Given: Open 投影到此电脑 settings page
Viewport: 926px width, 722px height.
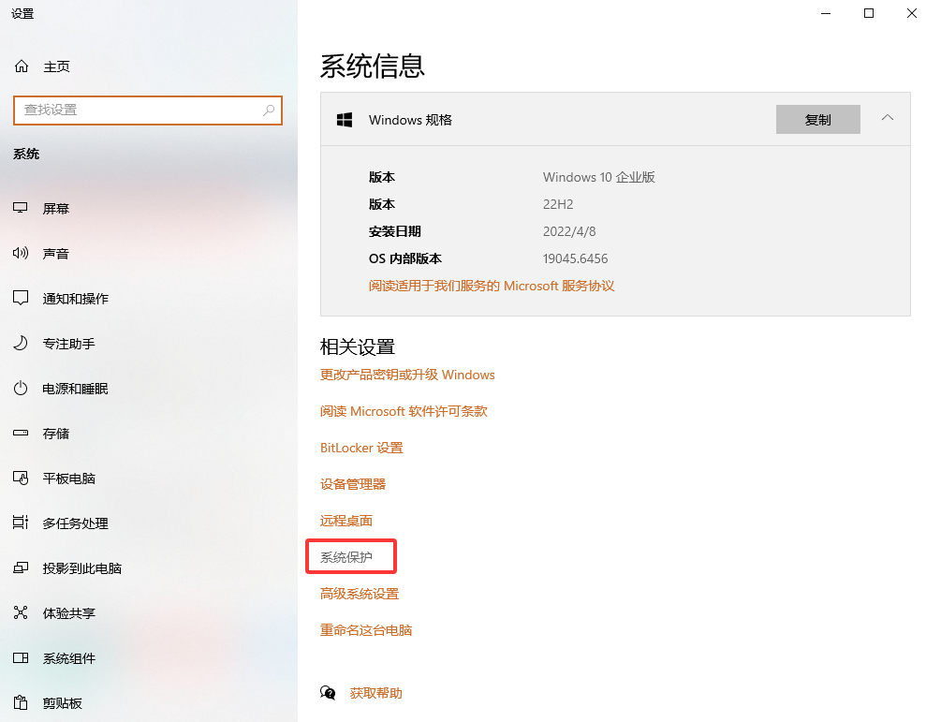Looking at the screenshot, I should (82, 567).
